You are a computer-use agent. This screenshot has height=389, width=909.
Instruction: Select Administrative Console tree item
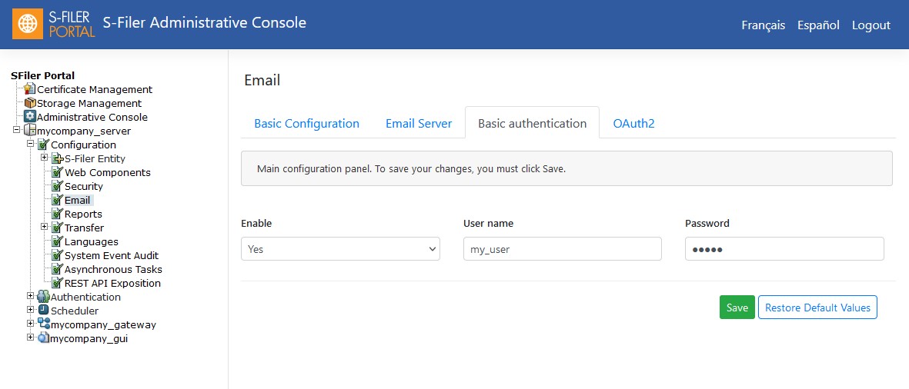(x=92, y=118)
